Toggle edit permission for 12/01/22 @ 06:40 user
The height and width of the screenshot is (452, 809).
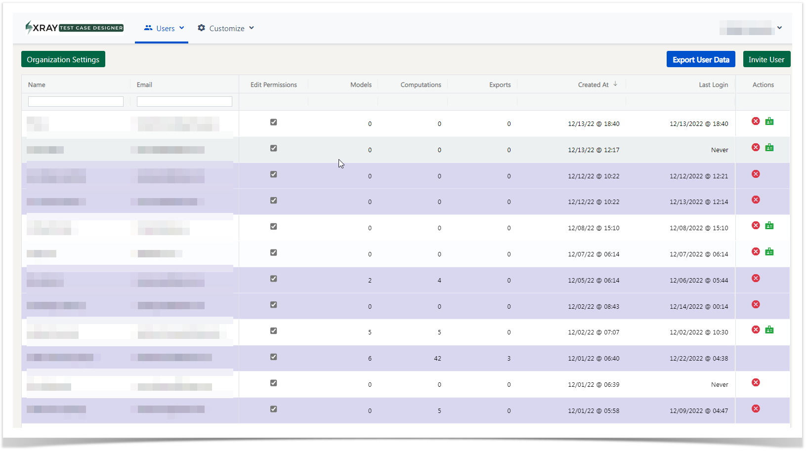[x=273, y=357]
